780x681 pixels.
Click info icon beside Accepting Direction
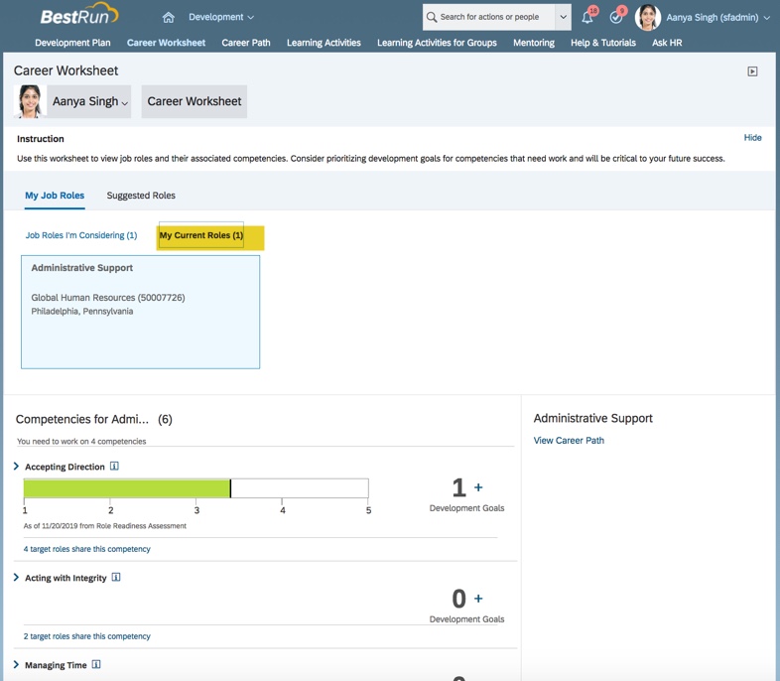pos(115,467)
